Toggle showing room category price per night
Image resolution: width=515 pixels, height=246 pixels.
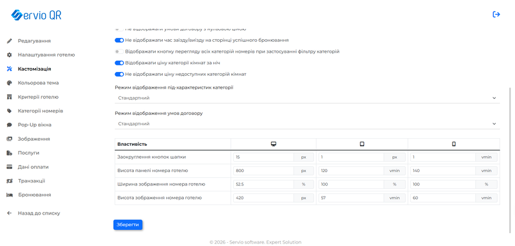coord(119,63)
